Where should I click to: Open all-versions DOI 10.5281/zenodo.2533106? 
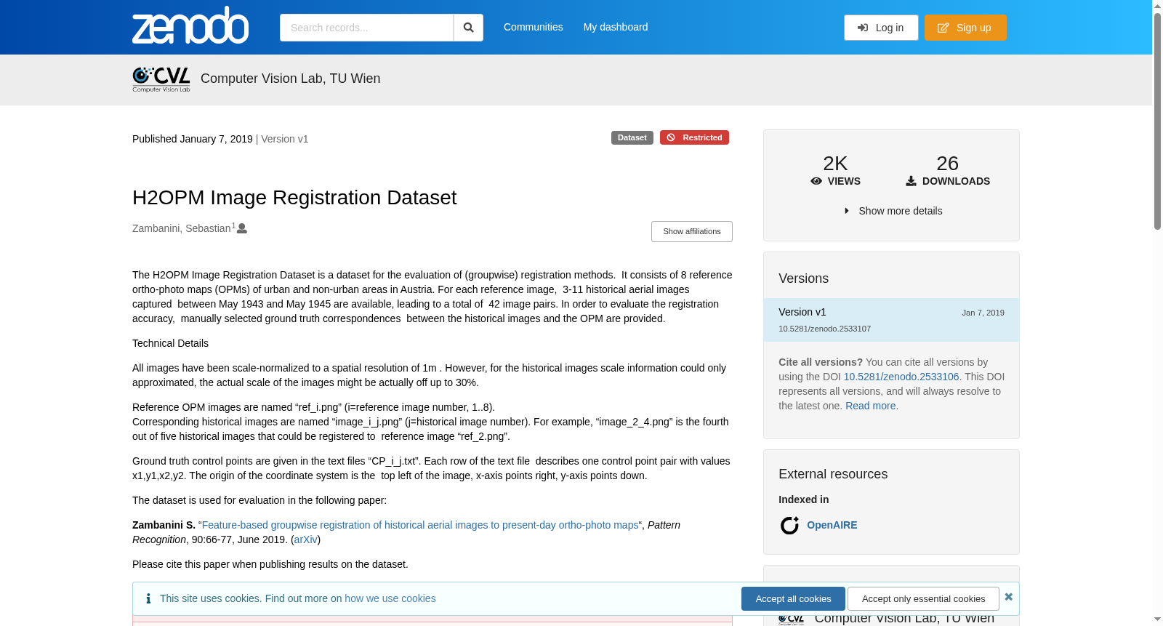coord(901,377)
